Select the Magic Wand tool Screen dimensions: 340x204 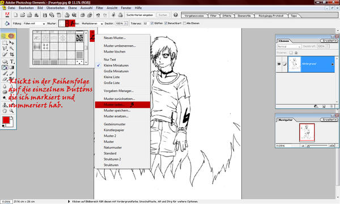pyautogui.click(x=11, y=49)
